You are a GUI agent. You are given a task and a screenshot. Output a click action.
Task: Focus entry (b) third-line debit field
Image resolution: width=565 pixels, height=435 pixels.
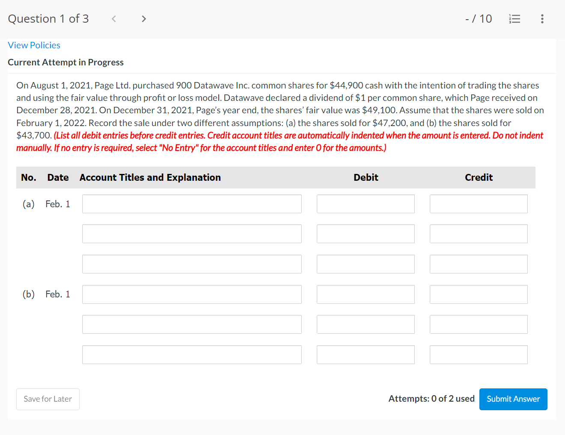coord(366,355)
